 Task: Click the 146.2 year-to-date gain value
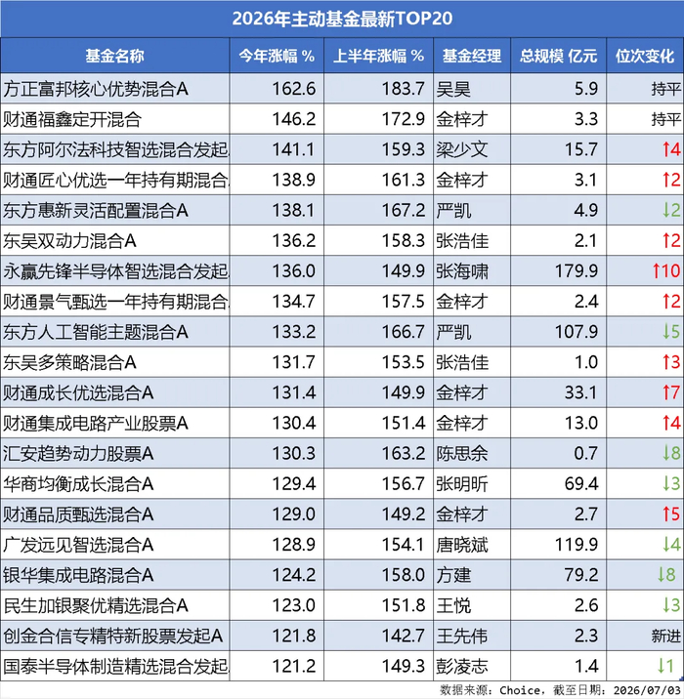pos(294,119)
